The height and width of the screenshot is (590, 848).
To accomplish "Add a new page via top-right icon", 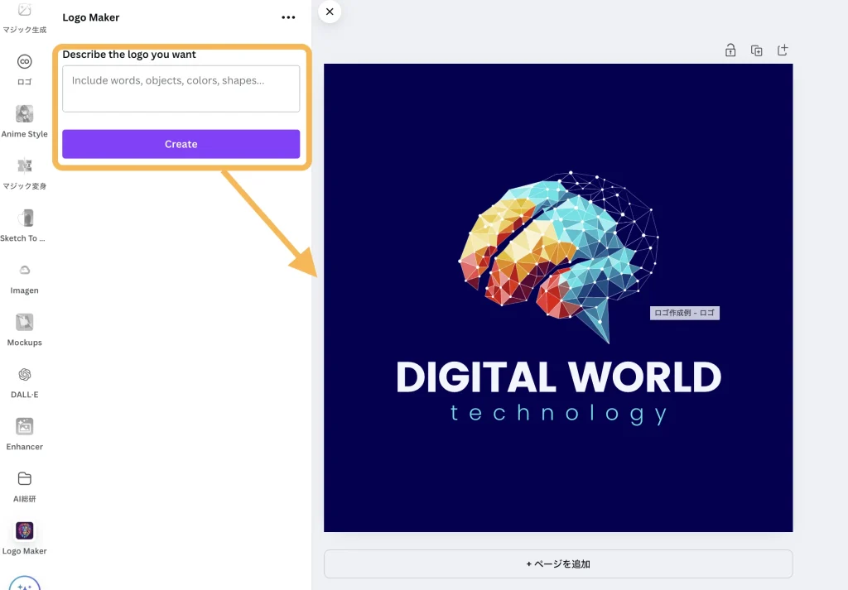I will pyautogui.click(x=783, y=50).
